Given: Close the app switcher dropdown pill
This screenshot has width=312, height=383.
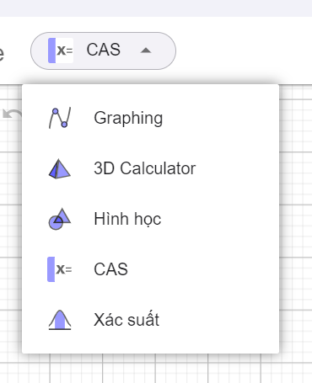Looking at the screenshot, I should pyautogui.click(x=103, y=51).
